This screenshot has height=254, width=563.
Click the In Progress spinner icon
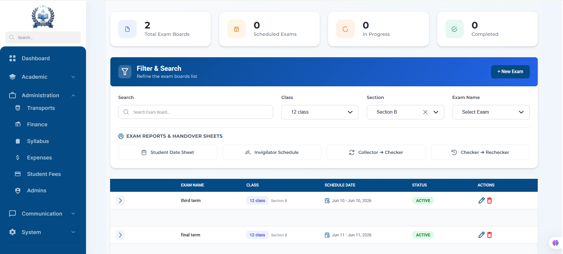click(x=345, y=29)
